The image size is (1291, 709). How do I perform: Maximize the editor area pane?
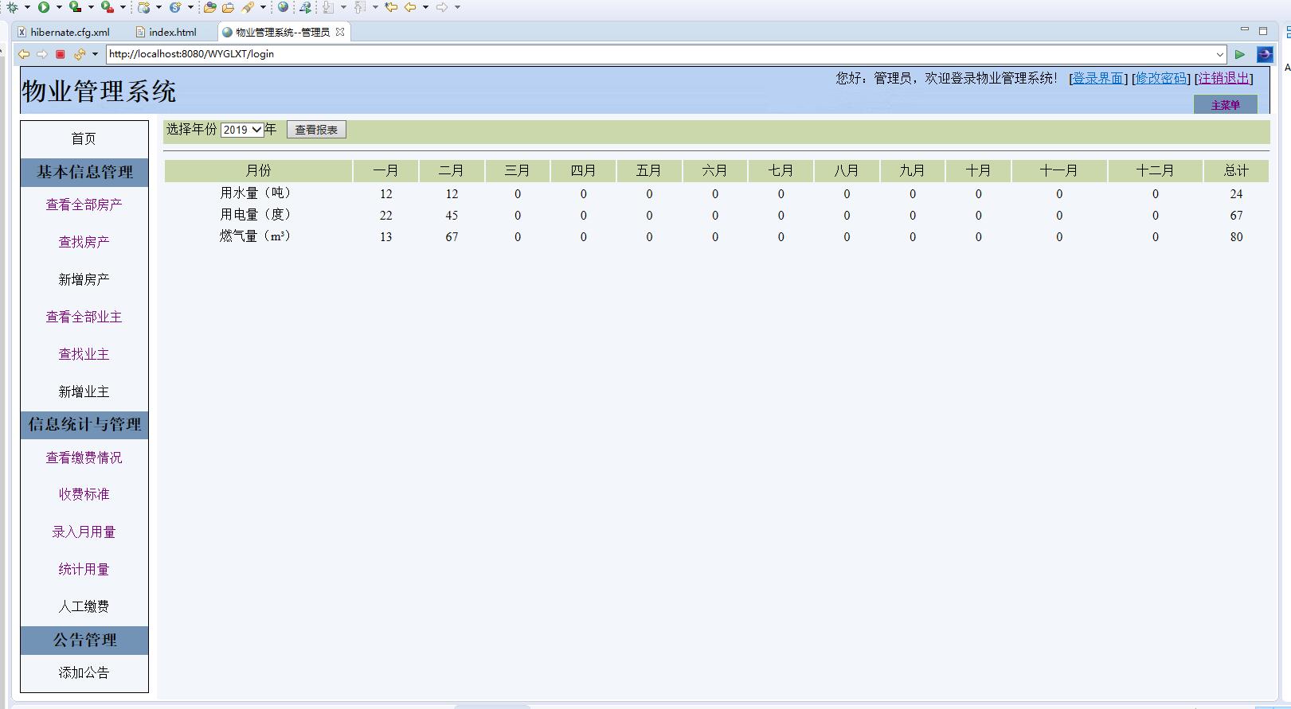click(x=1263, y=31)
